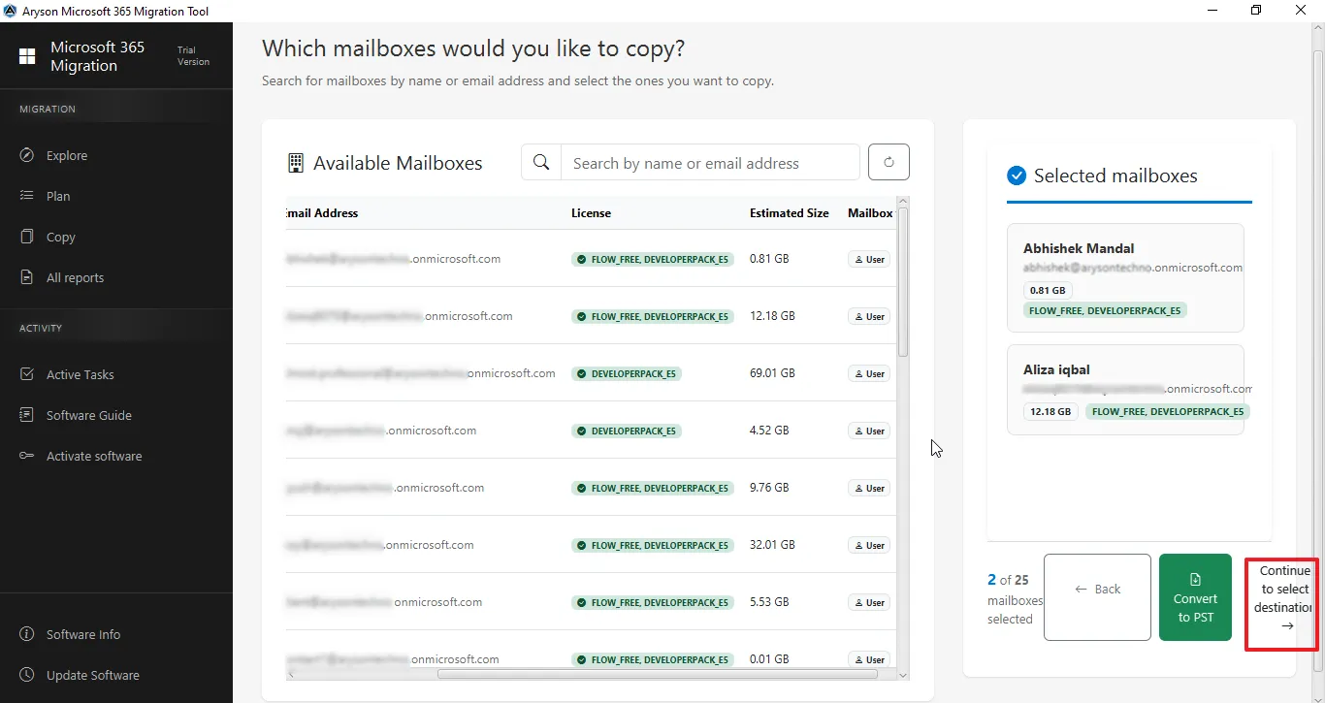Click the Abhishek Mandal selected mailbox card
The width and height of the screenshot is (1325, 703).
click(x=1125, y=277)
